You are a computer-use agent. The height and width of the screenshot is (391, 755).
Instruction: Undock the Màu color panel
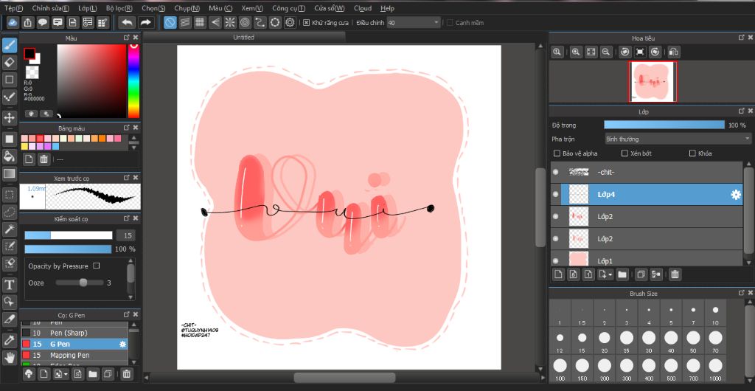point(126,38)
